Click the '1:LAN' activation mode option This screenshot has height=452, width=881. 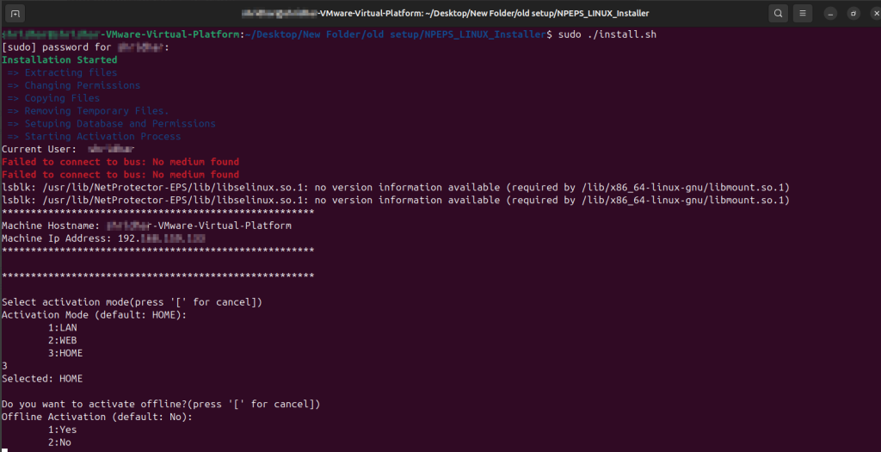click(62, 327)
